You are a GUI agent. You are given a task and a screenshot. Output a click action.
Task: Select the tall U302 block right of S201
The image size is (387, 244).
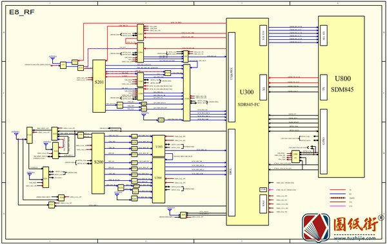point(187,93)
